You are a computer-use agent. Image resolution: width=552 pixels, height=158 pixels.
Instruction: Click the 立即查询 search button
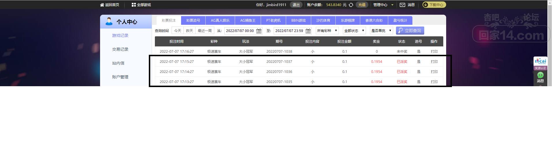pos(410,31)
